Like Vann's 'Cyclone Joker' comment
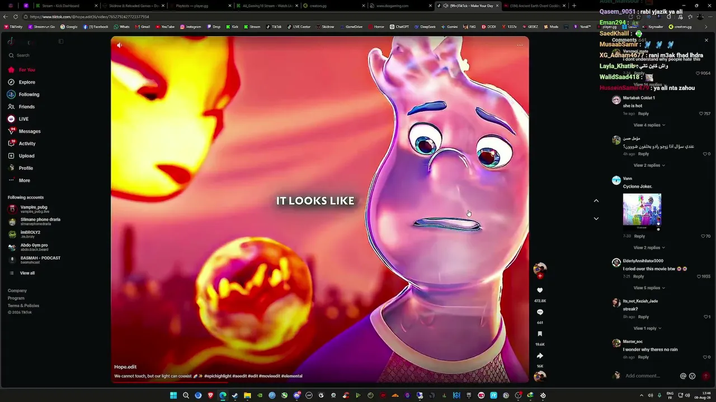716x402 pixels. 703,236
